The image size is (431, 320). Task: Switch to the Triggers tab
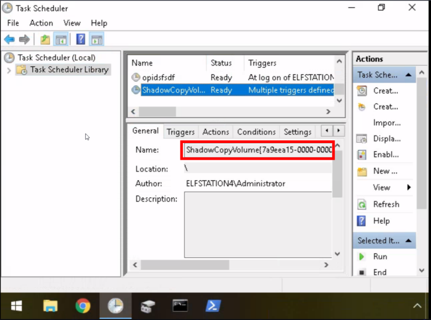click(x=180, y=132)
